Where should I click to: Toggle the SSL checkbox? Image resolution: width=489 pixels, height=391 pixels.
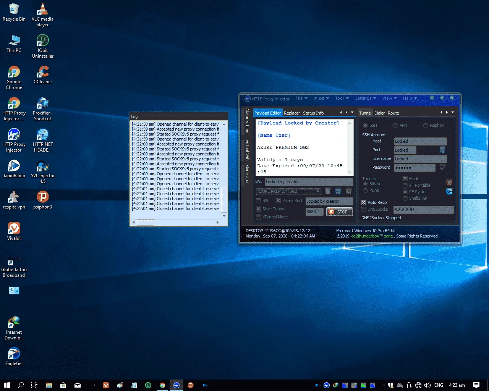[x=259, y=200]
